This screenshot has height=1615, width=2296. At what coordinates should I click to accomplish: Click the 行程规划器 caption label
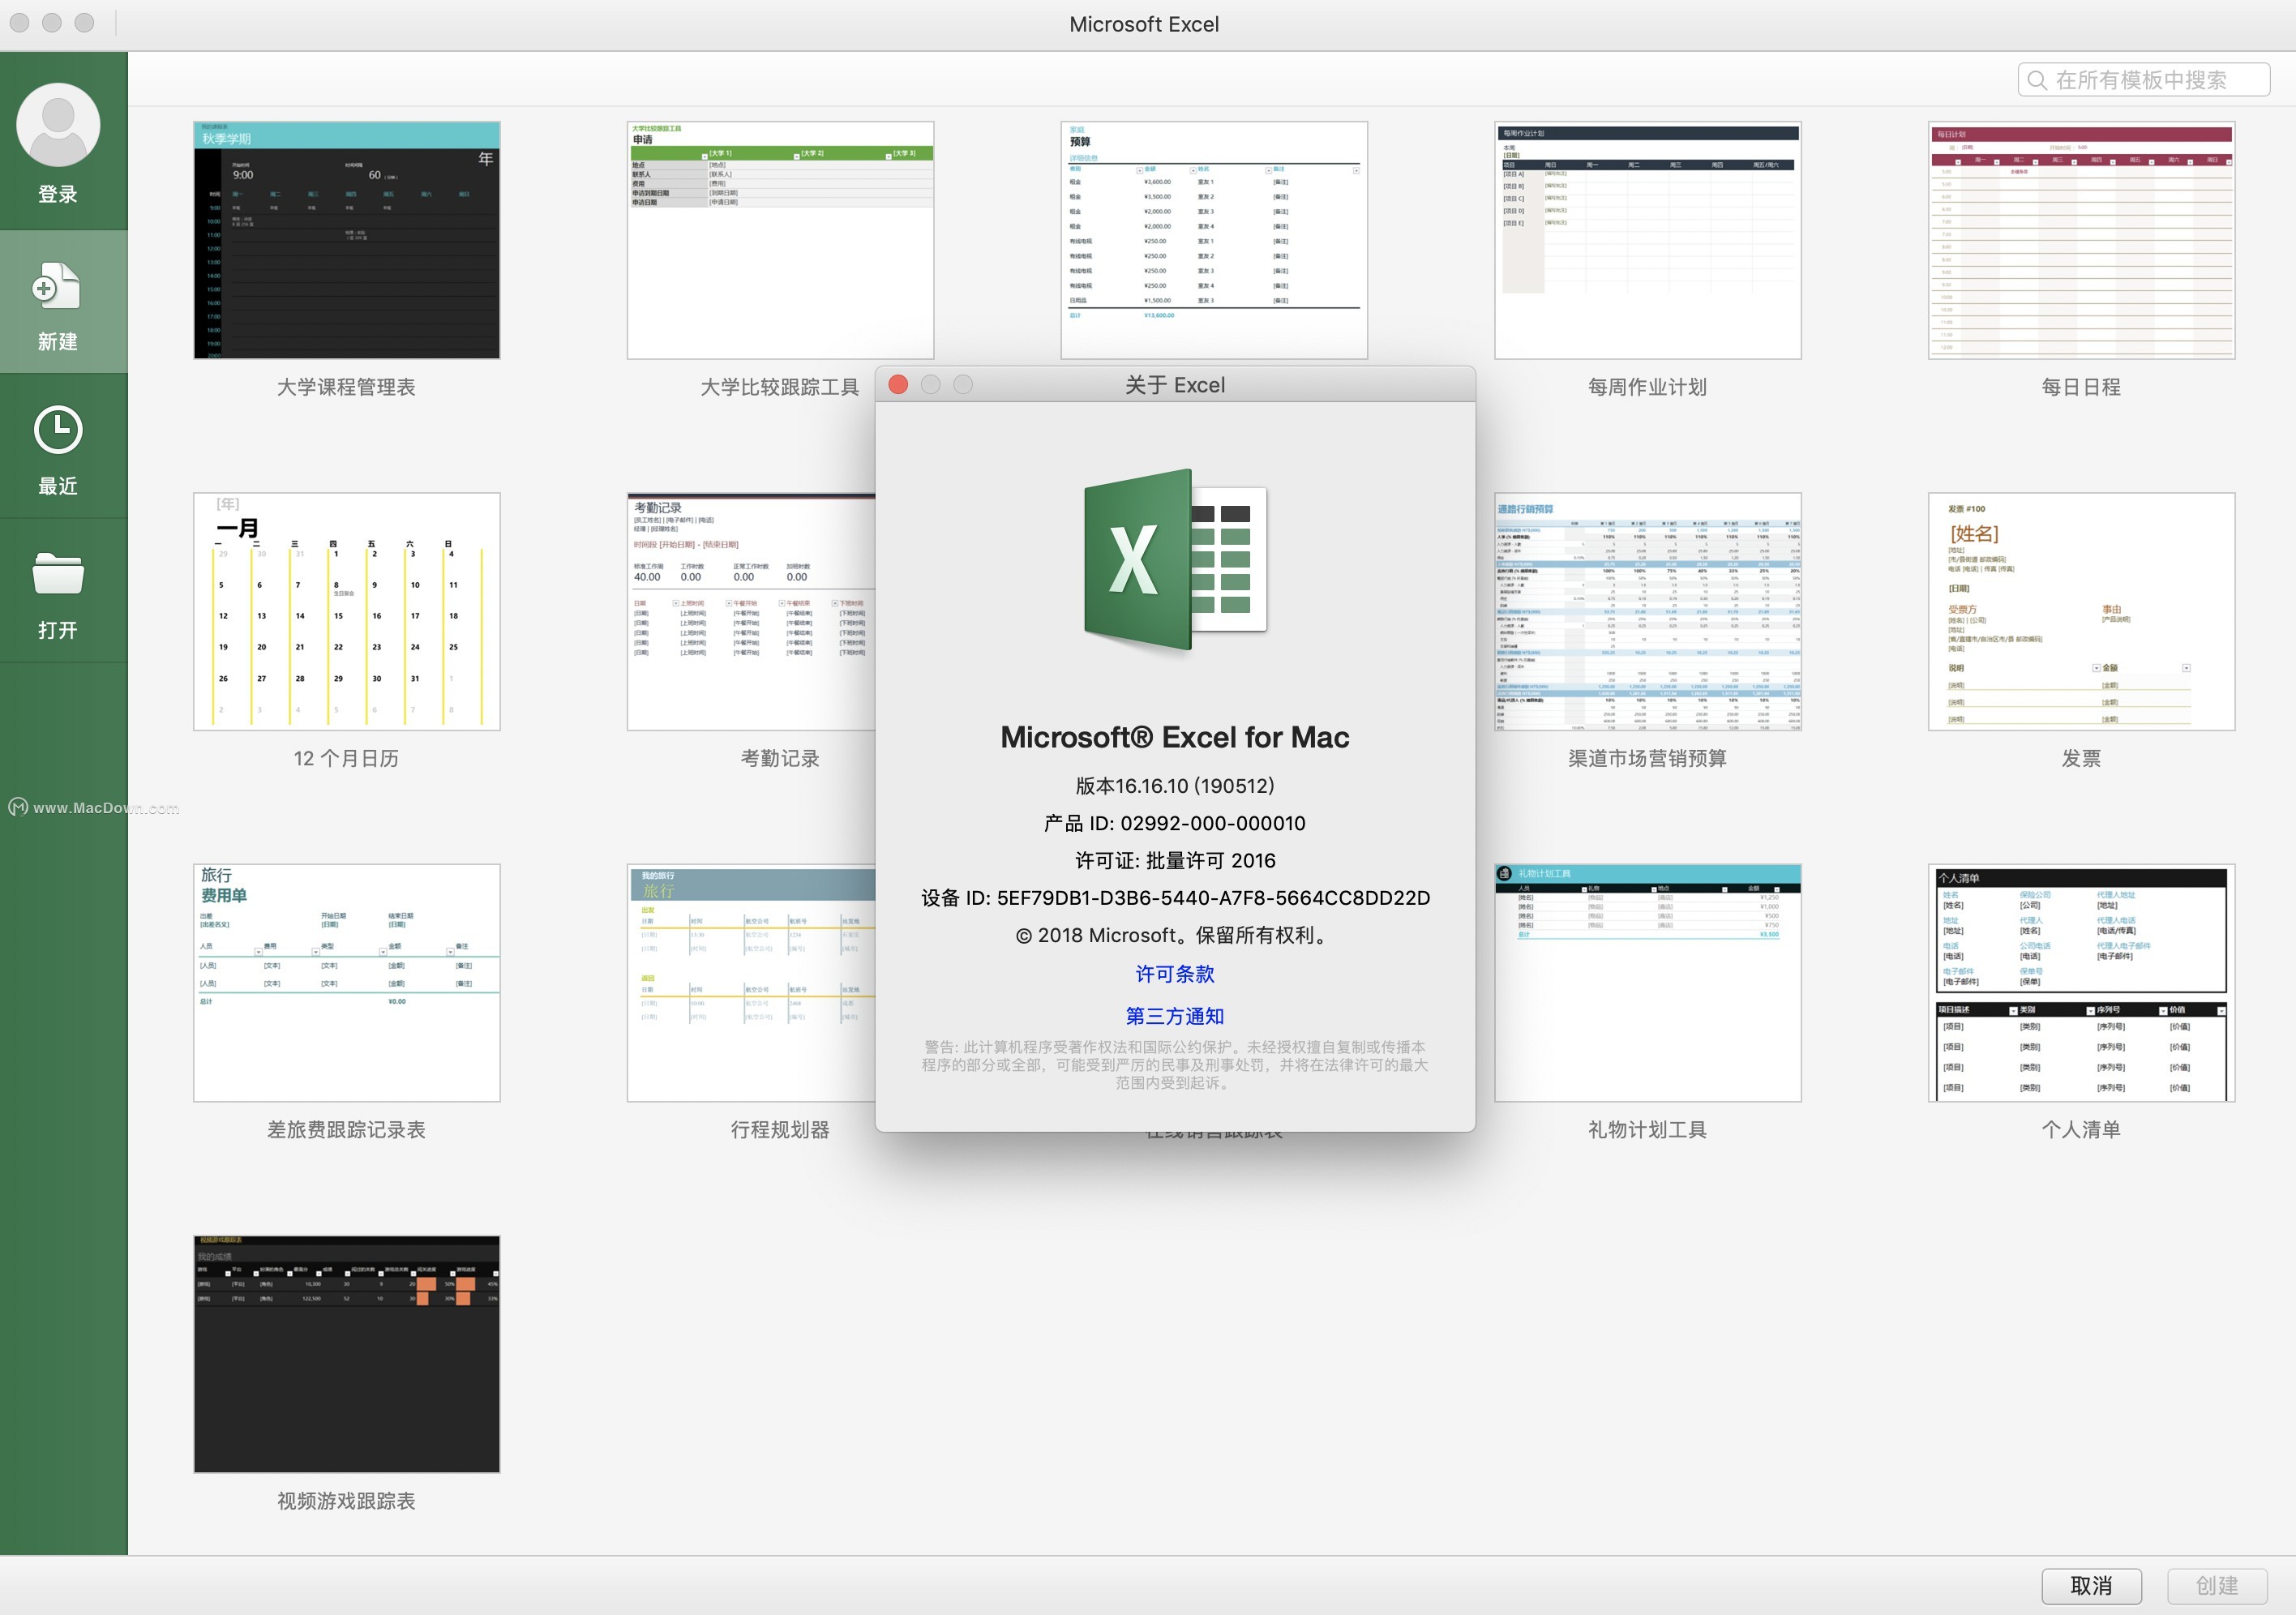(780, 1130)
